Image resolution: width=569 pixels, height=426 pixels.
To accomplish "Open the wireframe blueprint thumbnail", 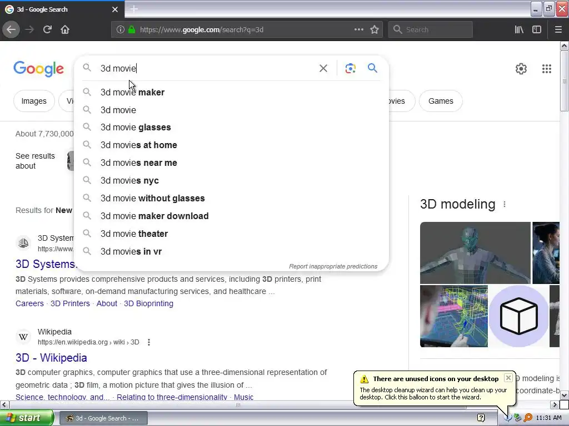I will coord(453,316).
